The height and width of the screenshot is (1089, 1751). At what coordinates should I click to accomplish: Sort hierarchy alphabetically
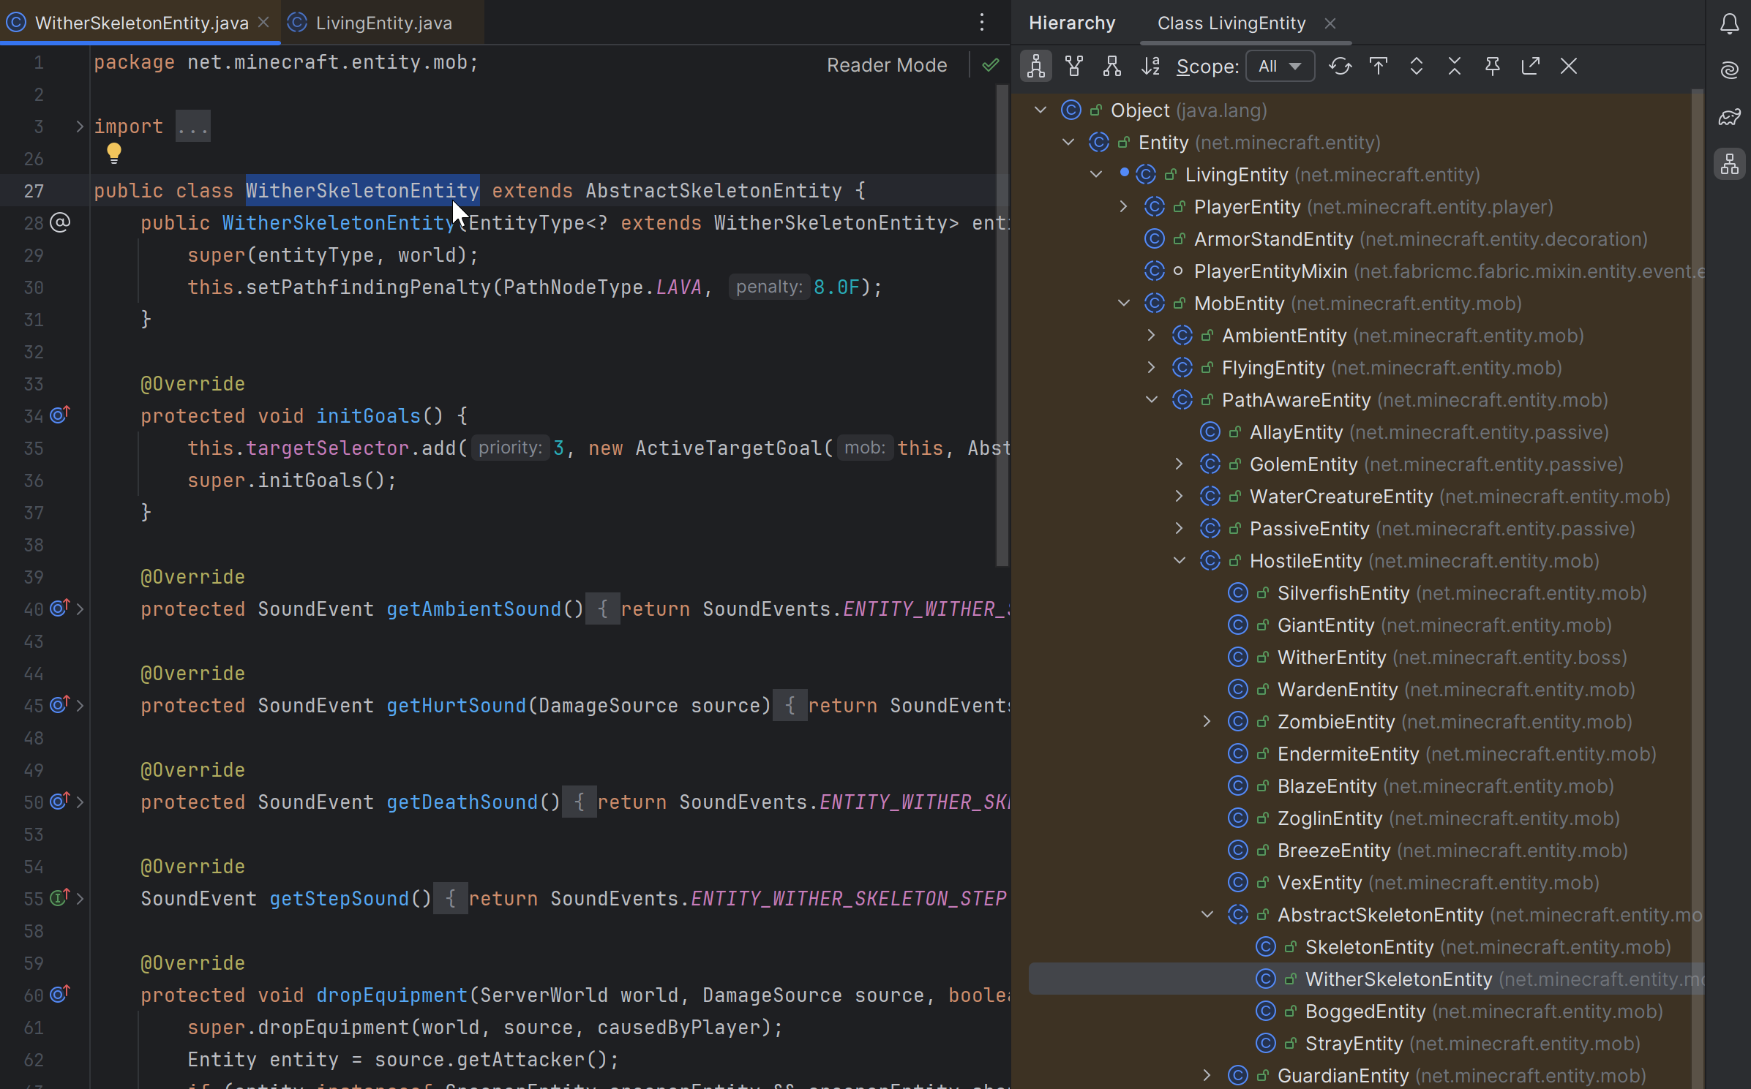point(1150,67)
